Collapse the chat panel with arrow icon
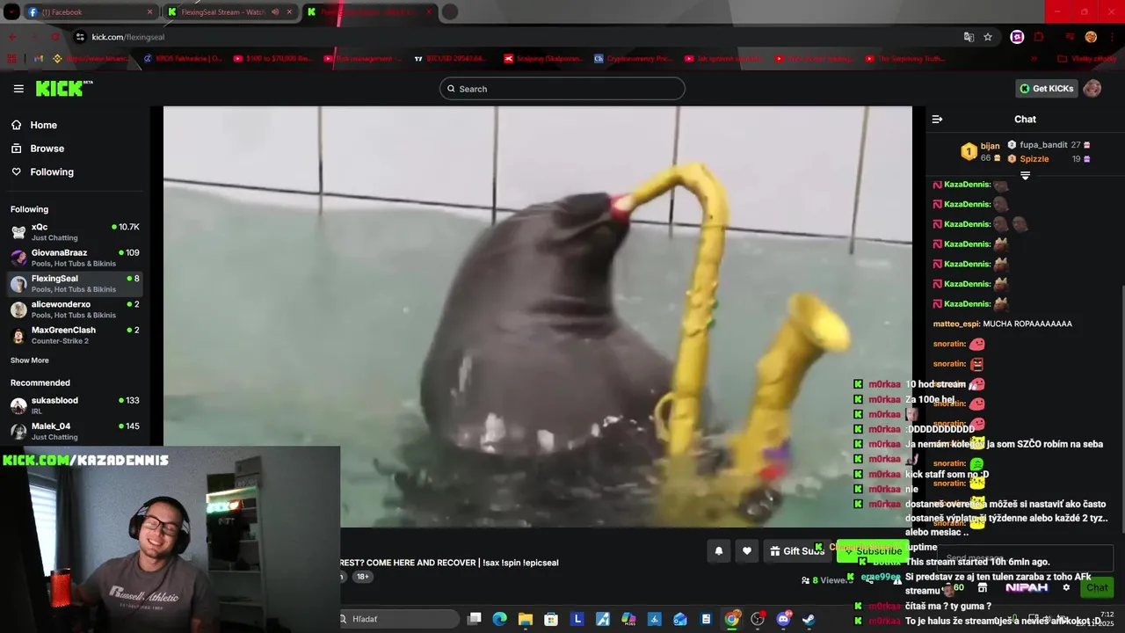The width and height of the screenshot is (1125, 633). [x=937, y=120]
